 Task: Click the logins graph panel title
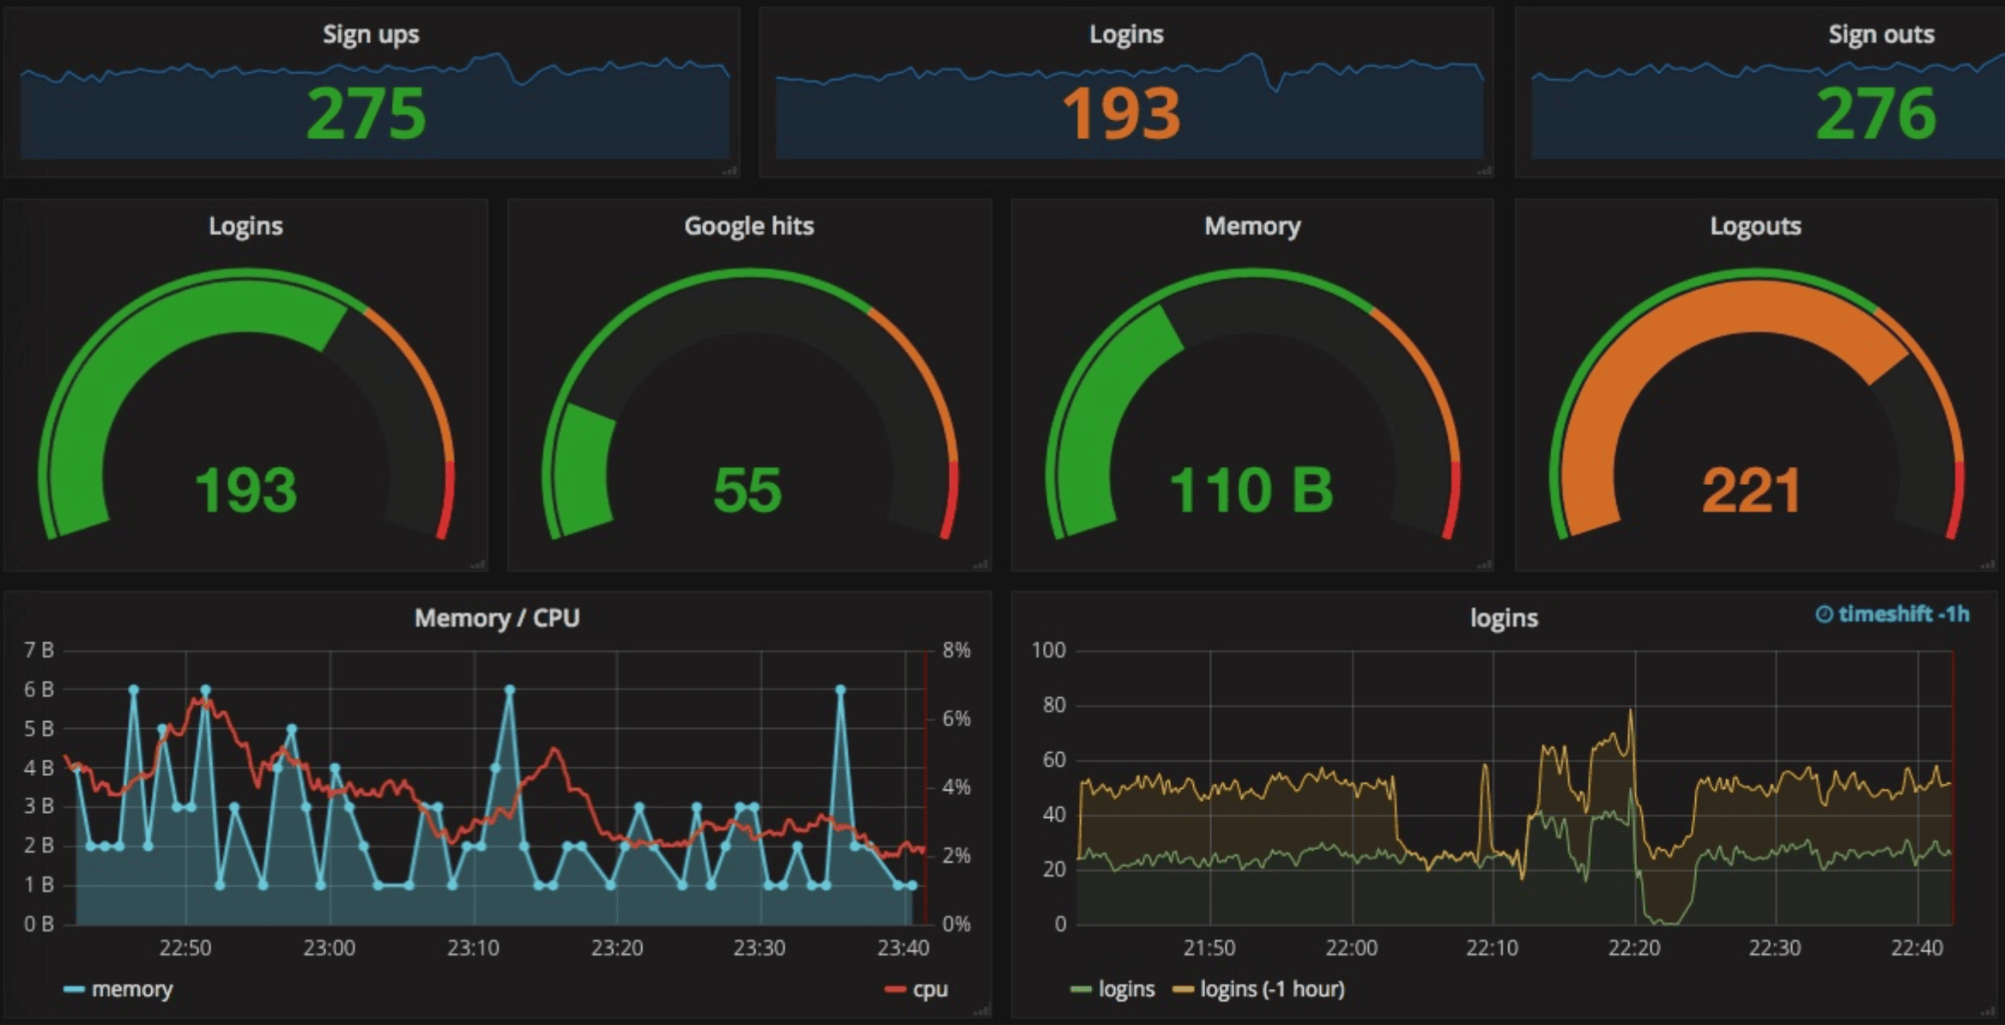pyautogui.click(x=1505, y=617)
